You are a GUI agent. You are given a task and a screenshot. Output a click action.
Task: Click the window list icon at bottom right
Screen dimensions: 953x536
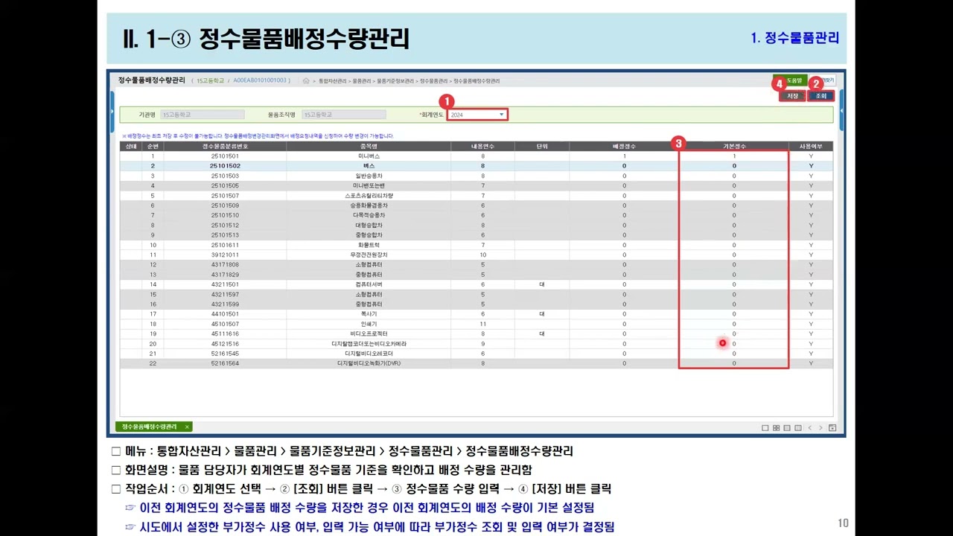click(x=832, y=428)
